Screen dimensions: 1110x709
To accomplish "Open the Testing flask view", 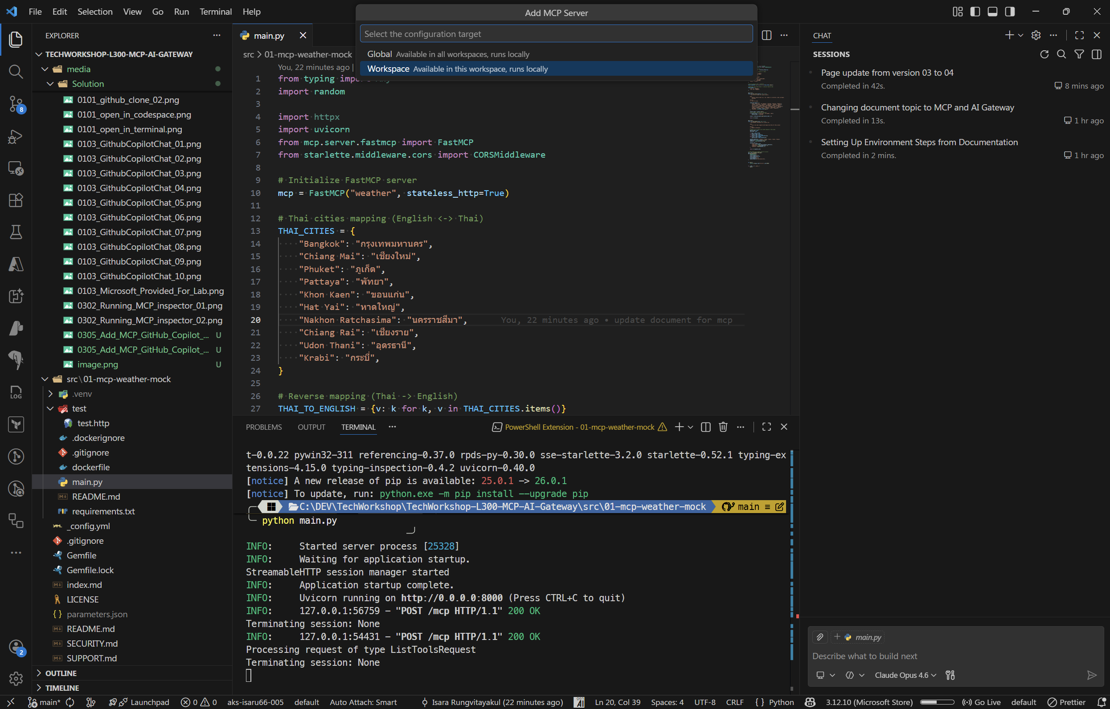I will pyautogui.click(x=16, y=232).
